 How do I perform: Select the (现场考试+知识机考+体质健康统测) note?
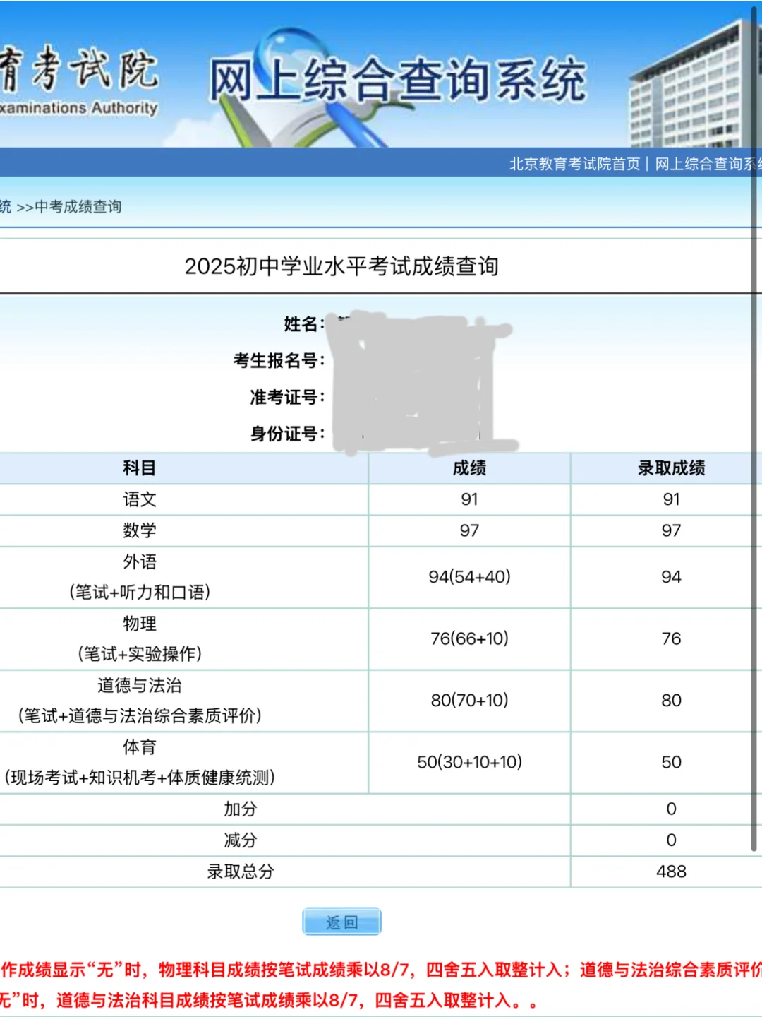(140, 778)
